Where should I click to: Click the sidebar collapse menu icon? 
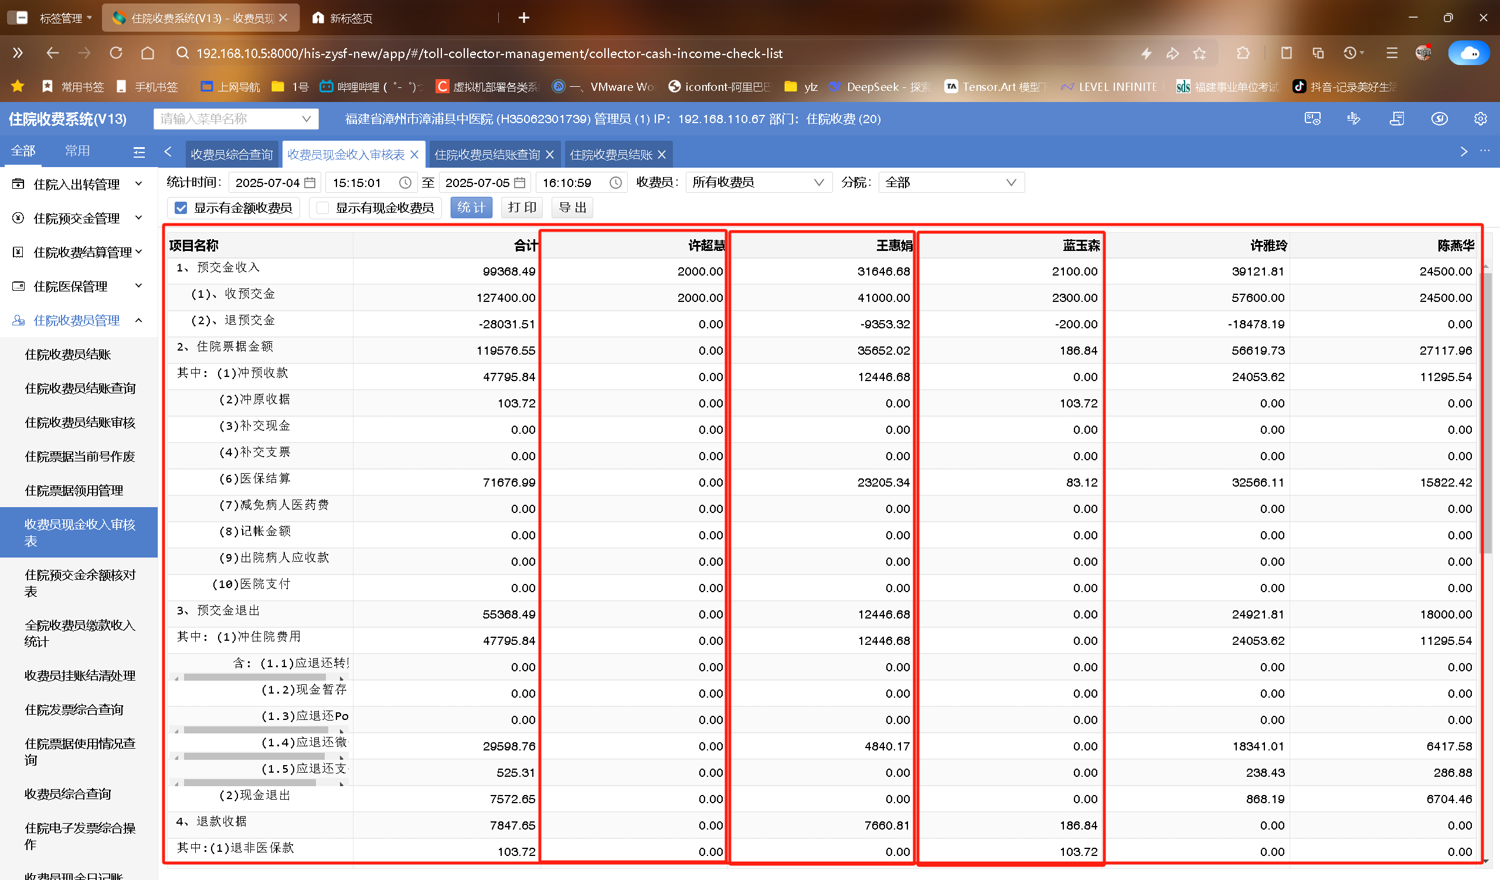139,152
